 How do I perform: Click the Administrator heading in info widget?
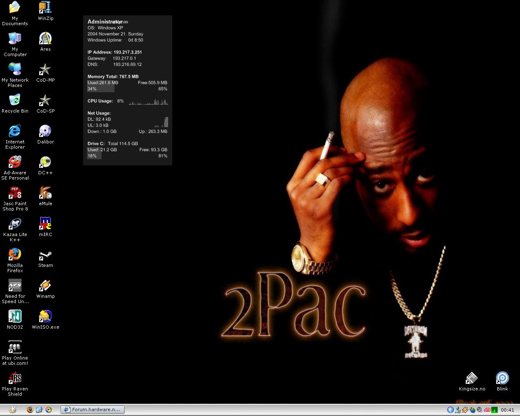(105, 22)
